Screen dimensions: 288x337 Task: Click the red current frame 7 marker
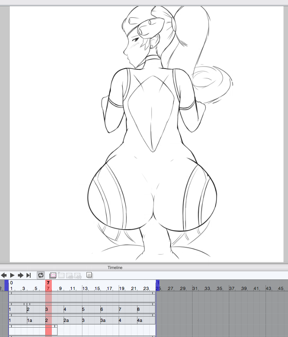click(48, 286)
